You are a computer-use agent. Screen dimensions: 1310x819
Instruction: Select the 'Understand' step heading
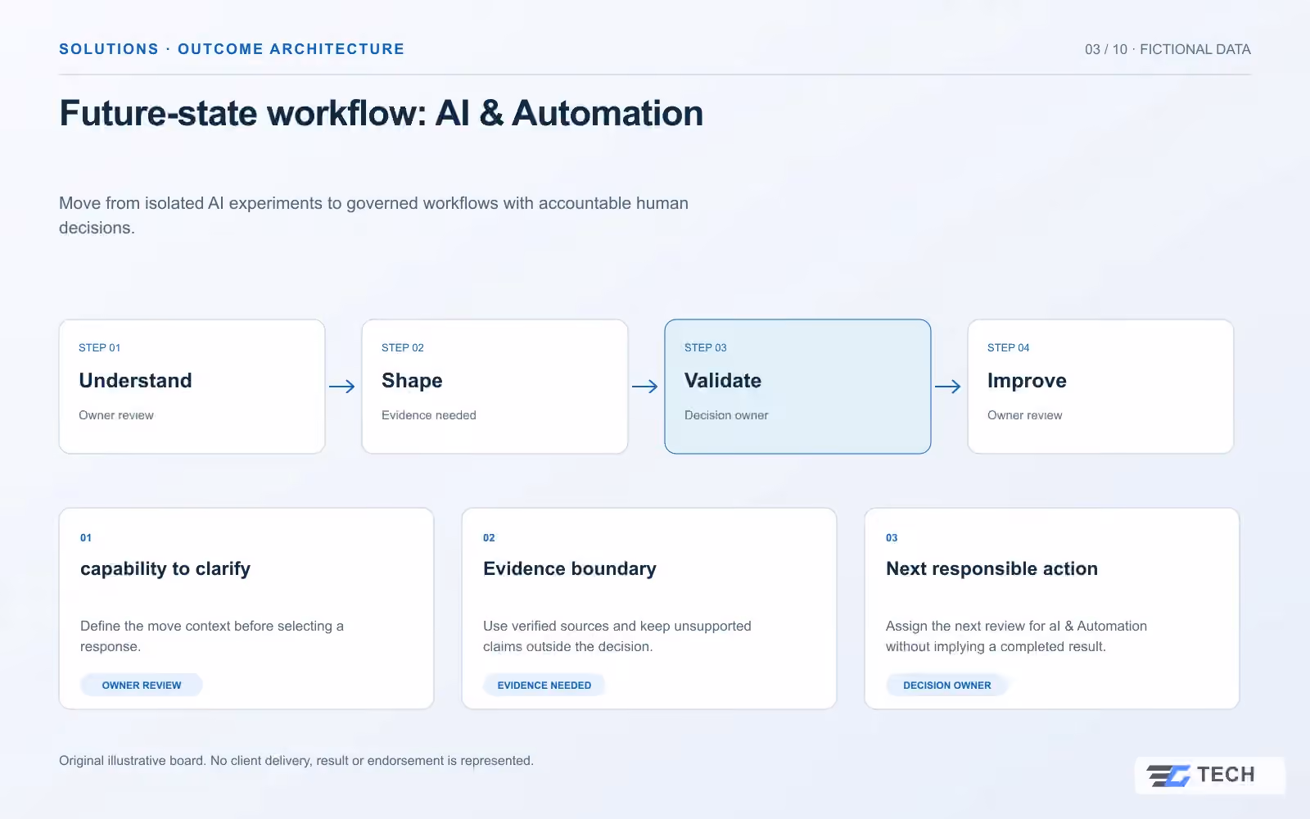[135, 381]
